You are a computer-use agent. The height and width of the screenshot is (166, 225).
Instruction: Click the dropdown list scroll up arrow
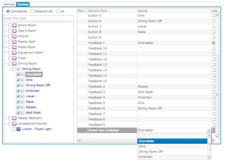point(209,135)
